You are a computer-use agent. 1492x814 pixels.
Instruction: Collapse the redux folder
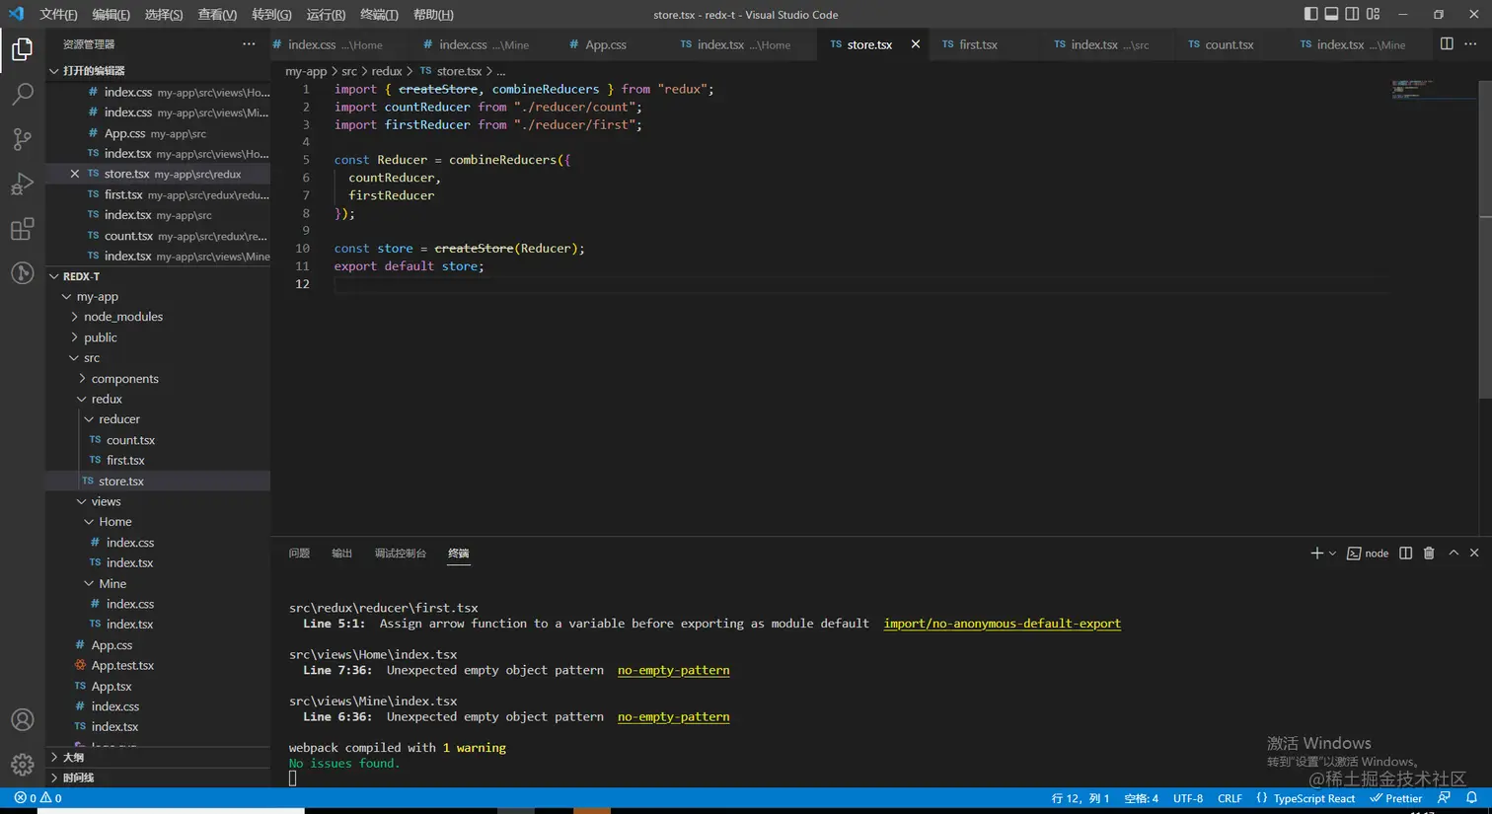107,399
